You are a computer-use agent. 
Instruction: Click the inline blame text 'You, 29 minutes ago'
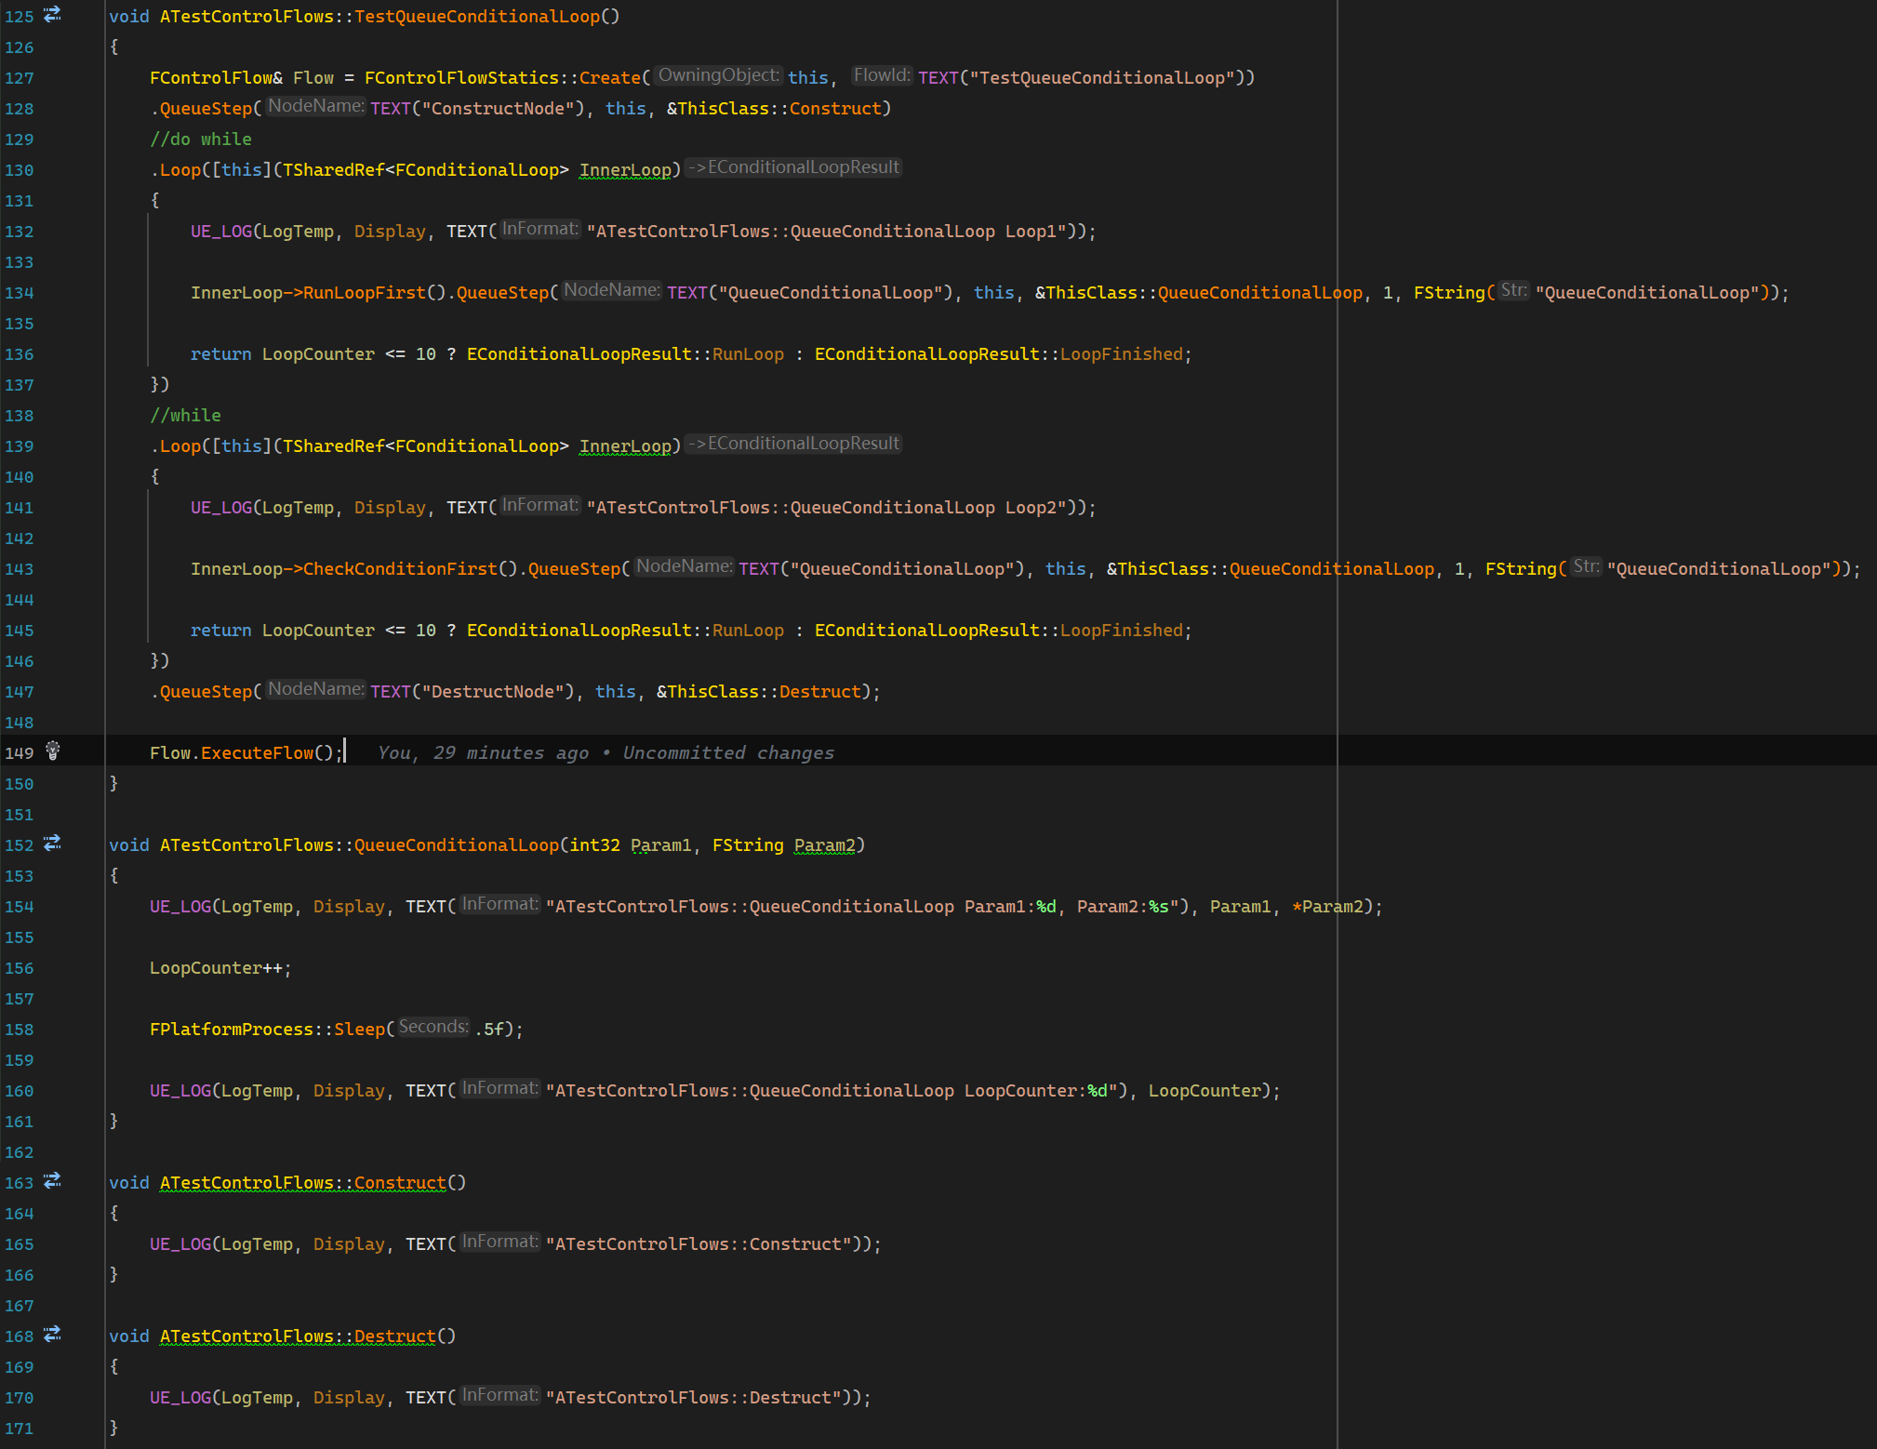point(483,753)
